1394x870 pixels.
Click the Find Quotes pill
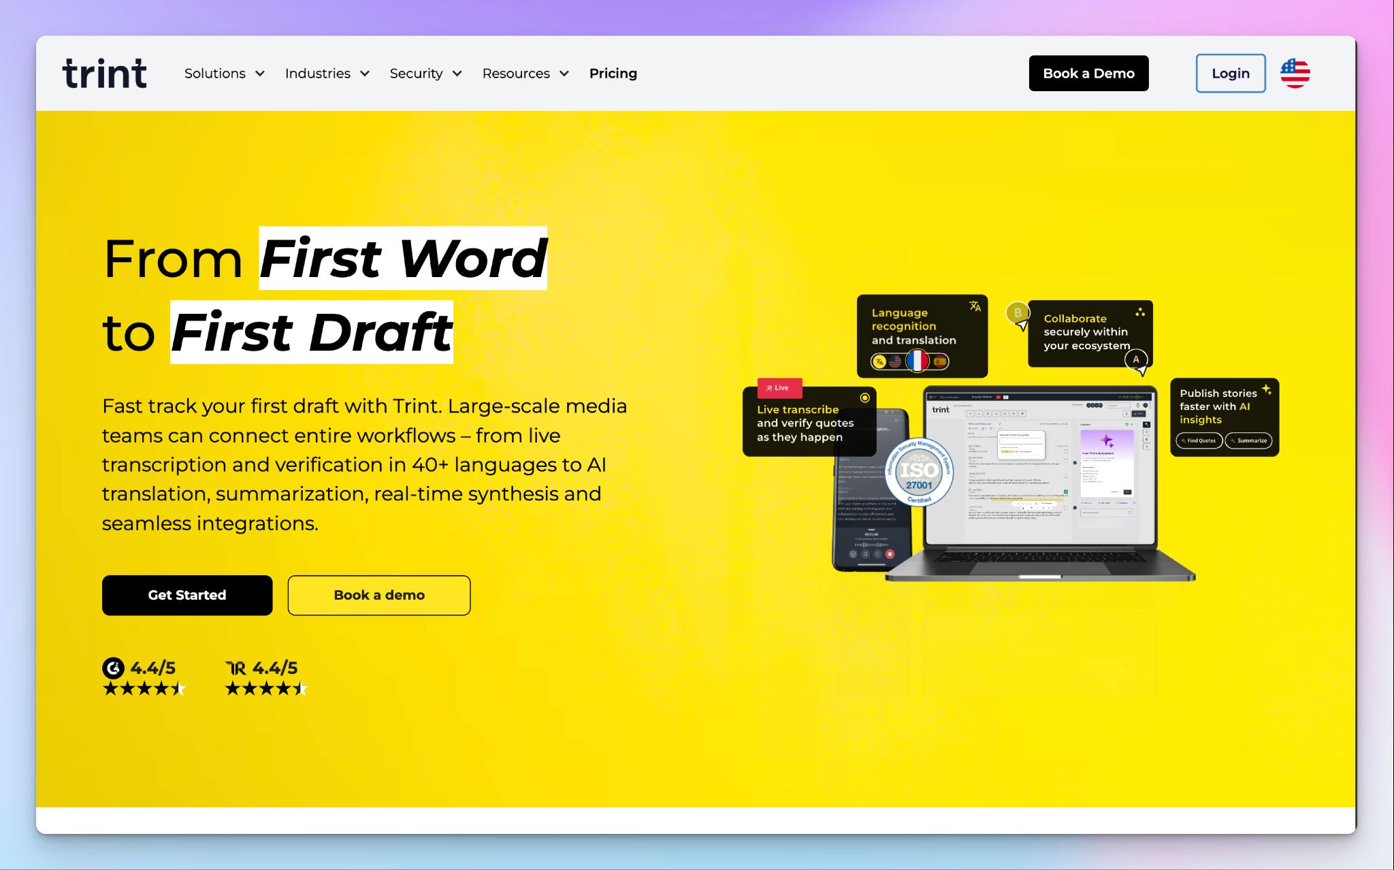click(1199, 440)
